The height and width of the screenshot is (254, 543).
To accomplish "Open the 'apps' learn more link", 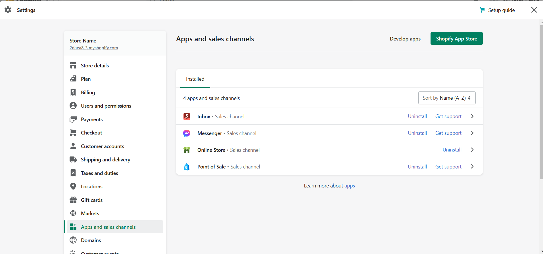I will 350,186.
